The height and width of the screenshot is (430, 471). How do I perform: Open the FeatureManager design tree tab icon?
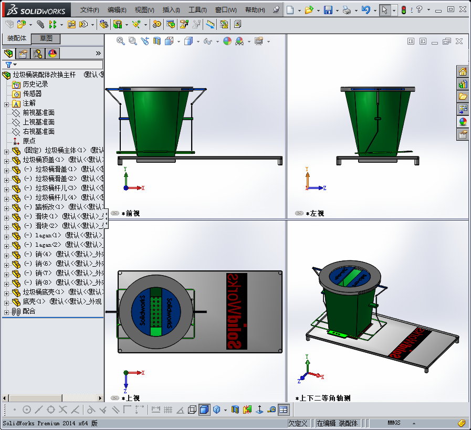click(x=8, y=54)
